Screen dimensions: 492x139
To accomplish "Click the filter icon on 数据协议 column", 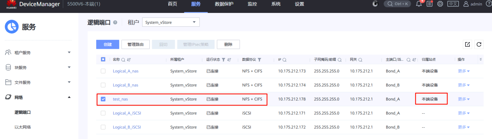I will click(259, 60).
